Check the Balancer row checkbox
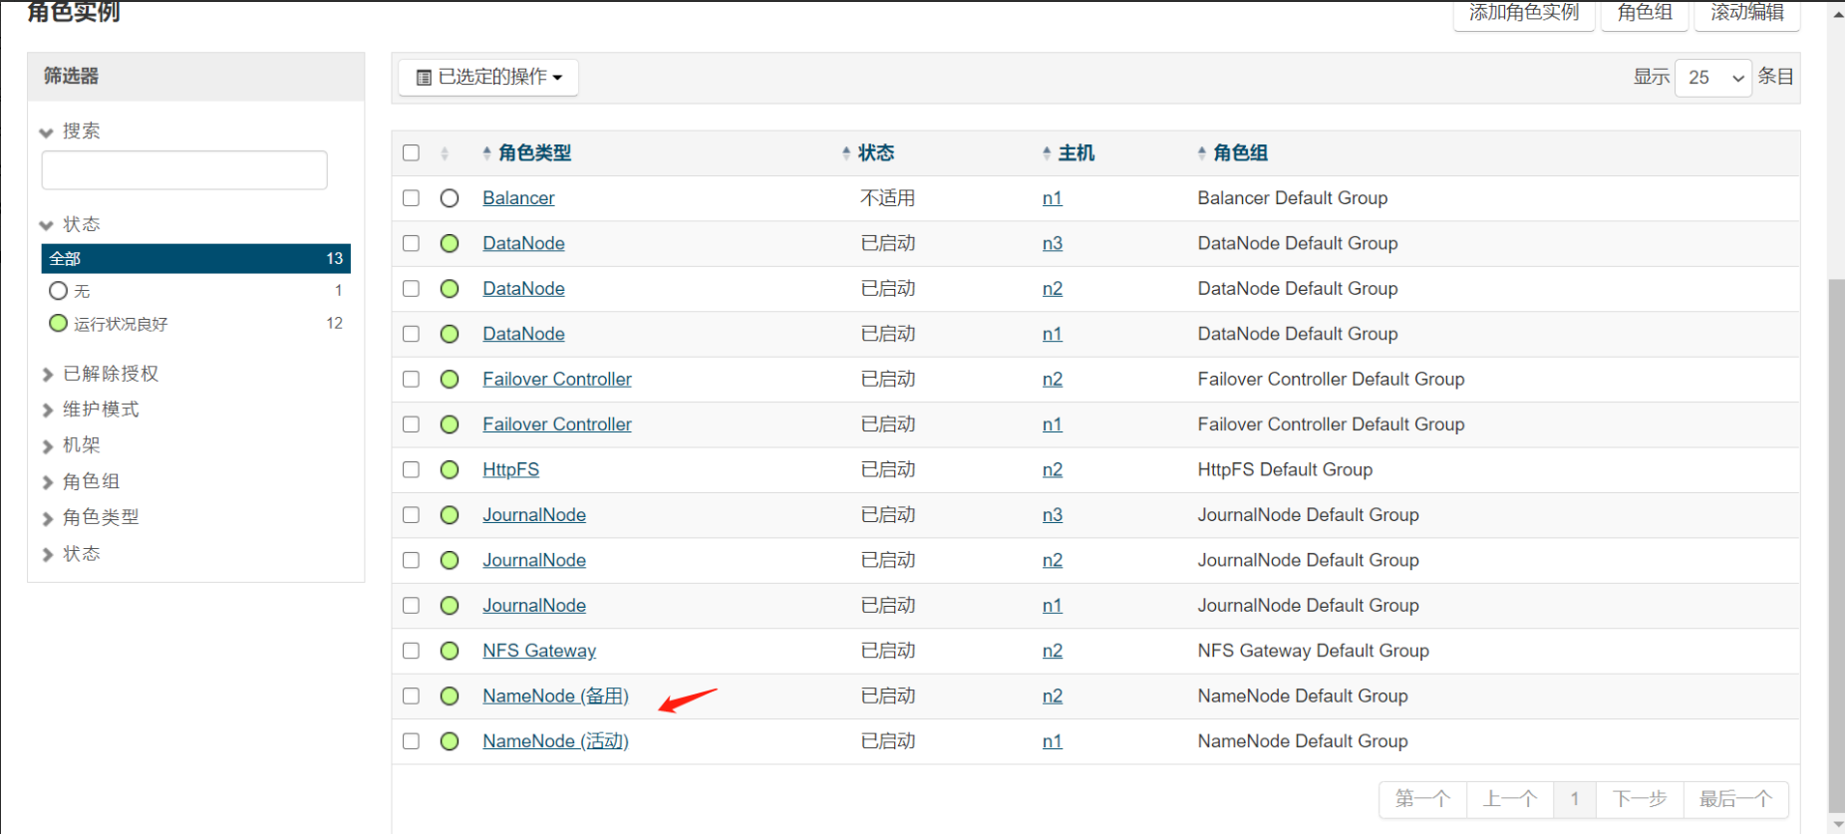1845x834 pixels. [x=411, y=198]
